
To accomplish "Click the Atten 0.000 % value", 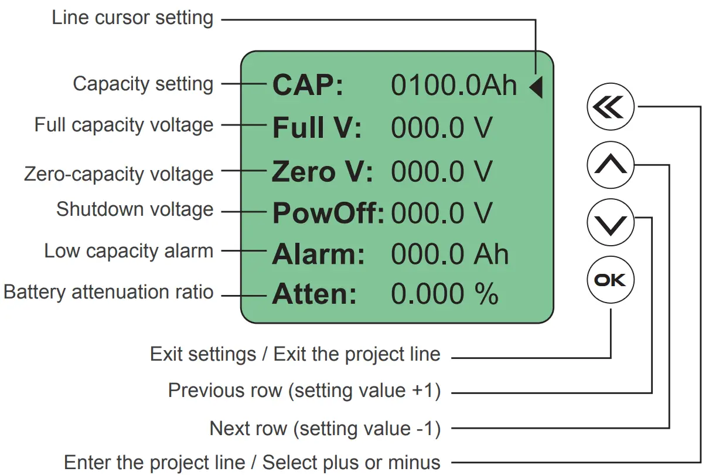I will coord(444,294).
